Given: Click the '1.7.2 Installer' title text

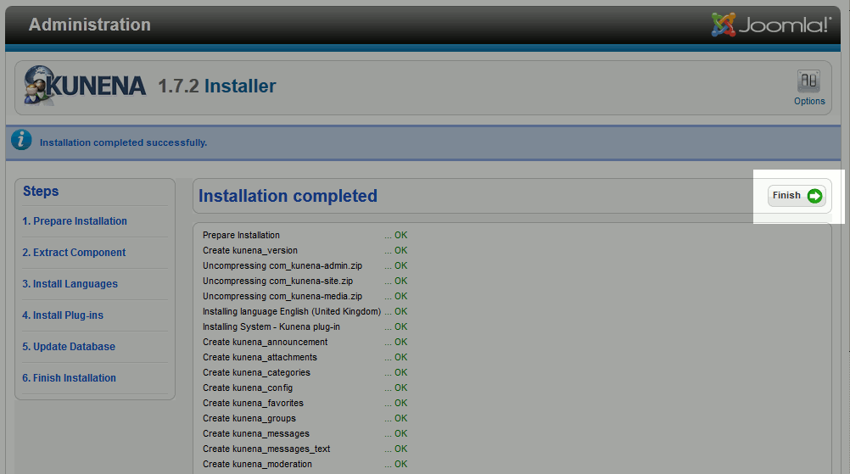Looking at the screenshot, I should 217,86.
